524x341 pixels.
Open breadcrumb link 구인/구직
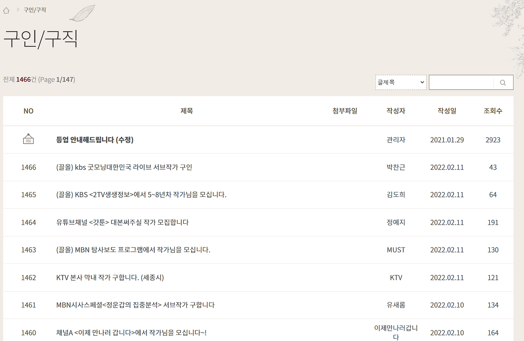tap(35, 10)
